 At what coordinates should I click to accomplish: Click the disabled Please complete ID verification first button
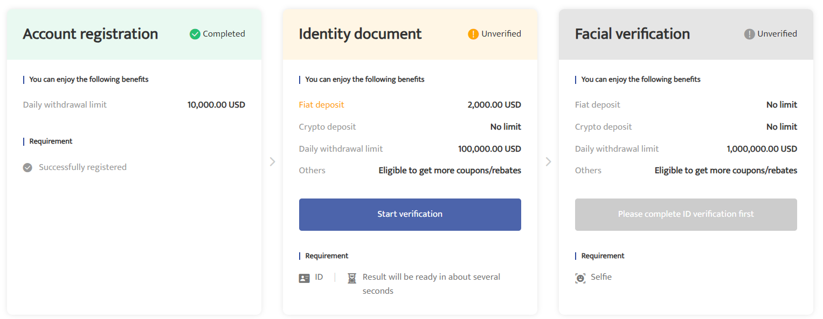686,215
